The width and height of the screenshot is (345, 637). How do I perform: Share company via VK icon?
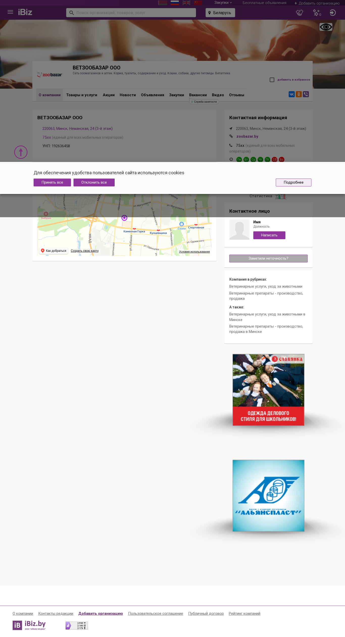pyautogui.click(x=292, y=94)
